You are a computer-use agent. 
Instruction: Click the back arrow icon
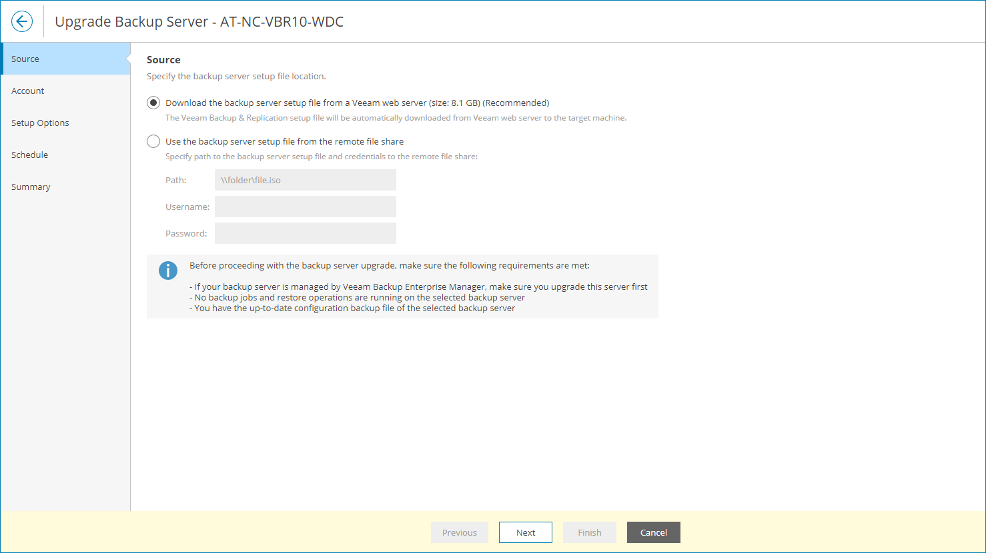(x=22, y=21)
